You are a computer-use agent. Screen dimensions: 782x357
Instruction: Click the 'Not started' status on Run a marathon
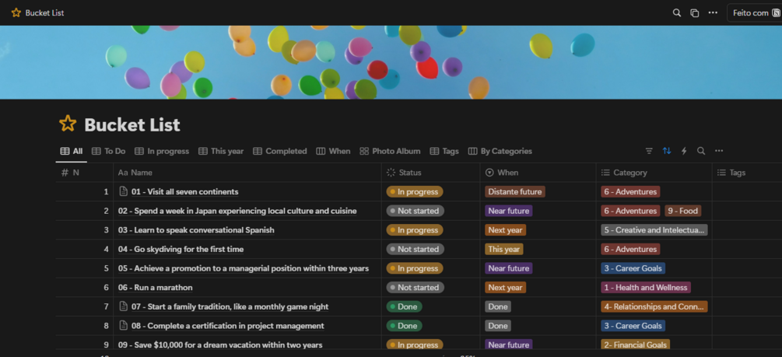tap(415, 287)
